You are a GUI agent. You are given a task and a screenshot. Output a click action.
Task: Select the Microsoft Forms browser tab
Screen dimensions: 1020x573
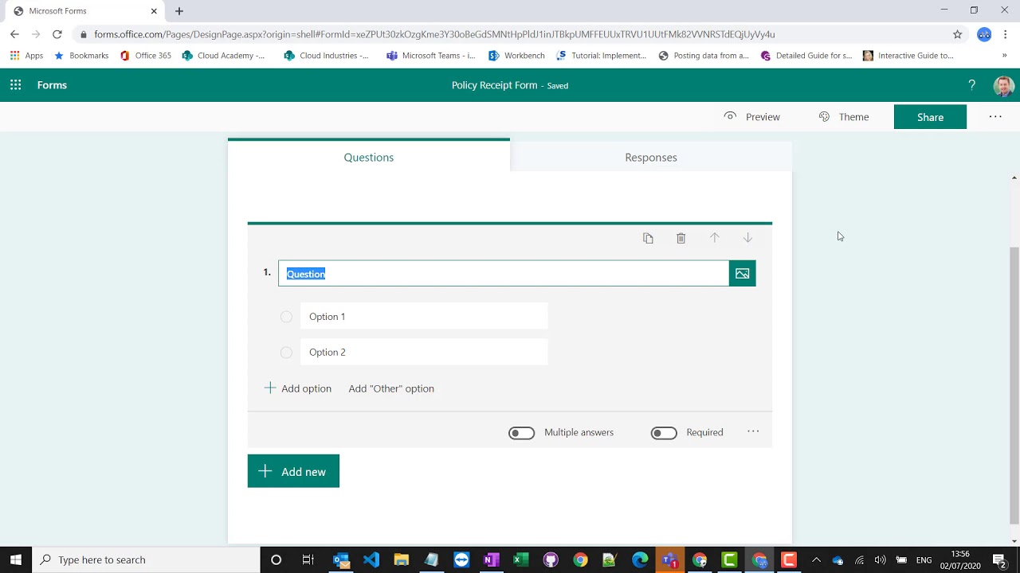pyautogui.click(x=84, y=11)
